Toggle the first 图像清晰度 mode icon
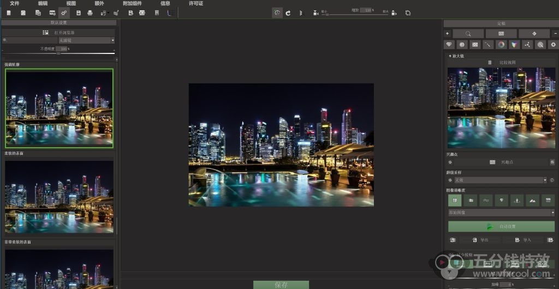Viewport: 559px width, 289px height. point(455,200)
